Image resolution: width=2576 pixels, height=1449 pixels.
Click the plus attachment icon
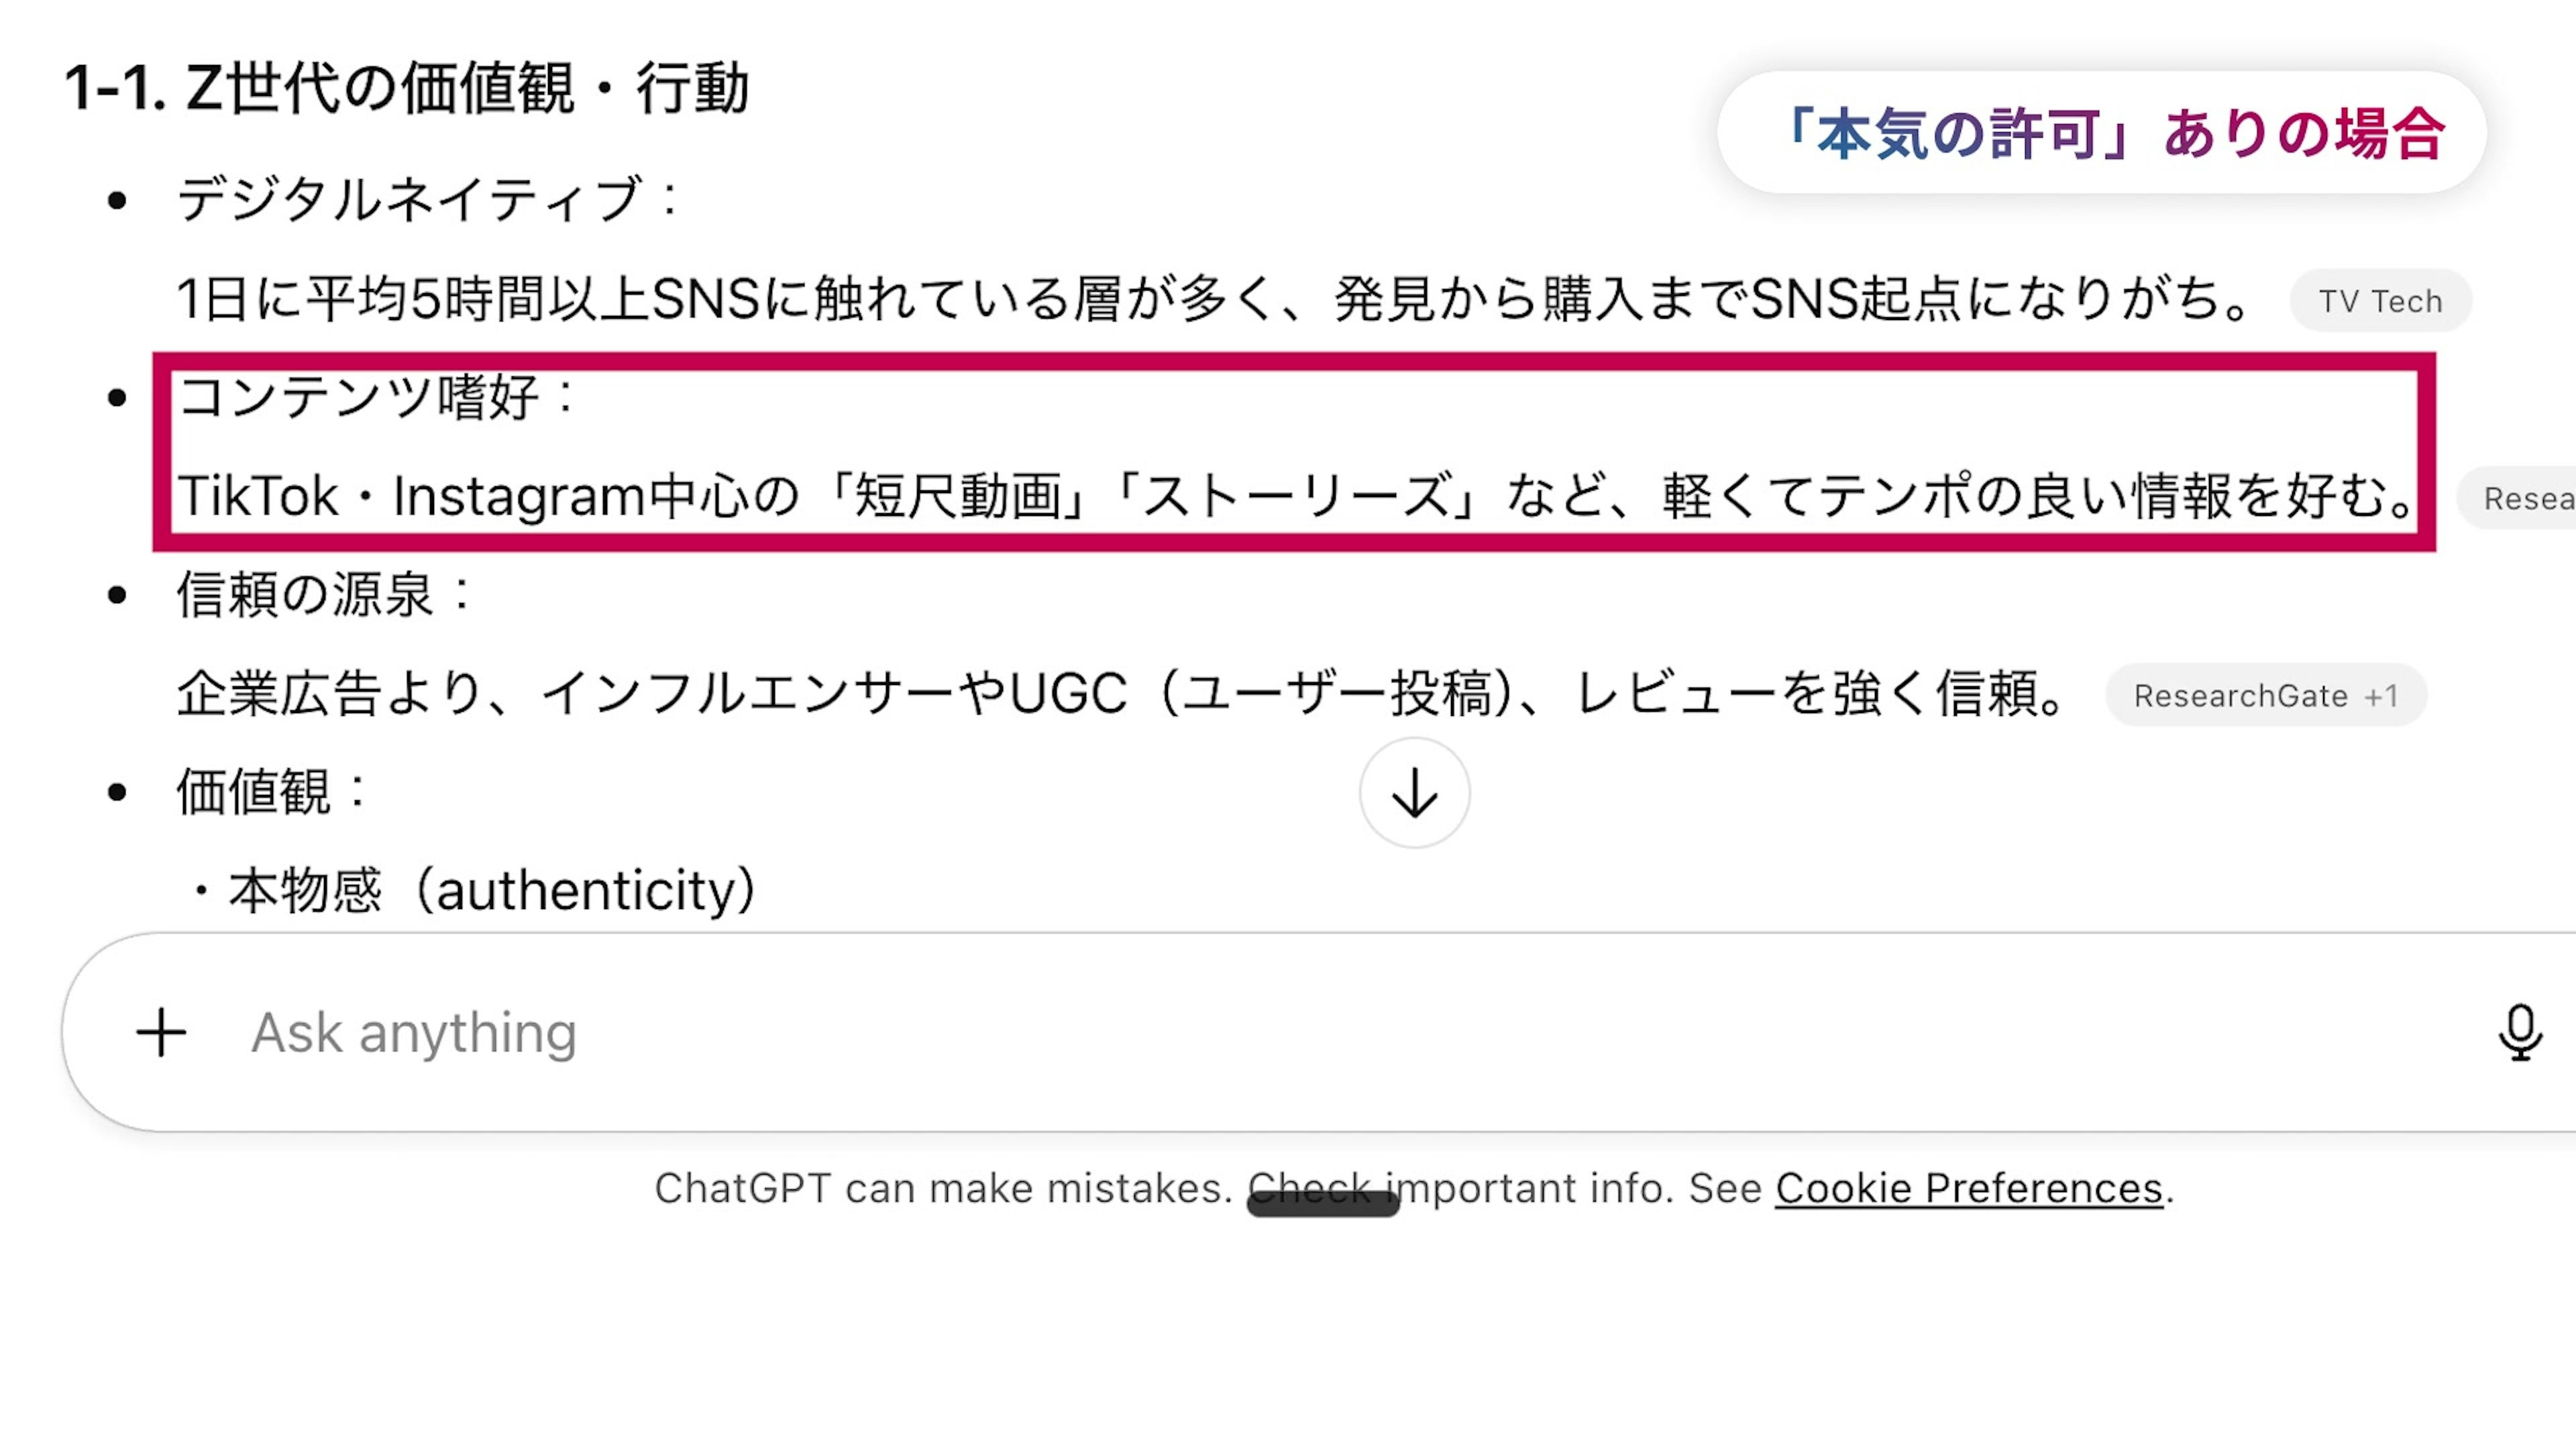(x=161, y=1032)
